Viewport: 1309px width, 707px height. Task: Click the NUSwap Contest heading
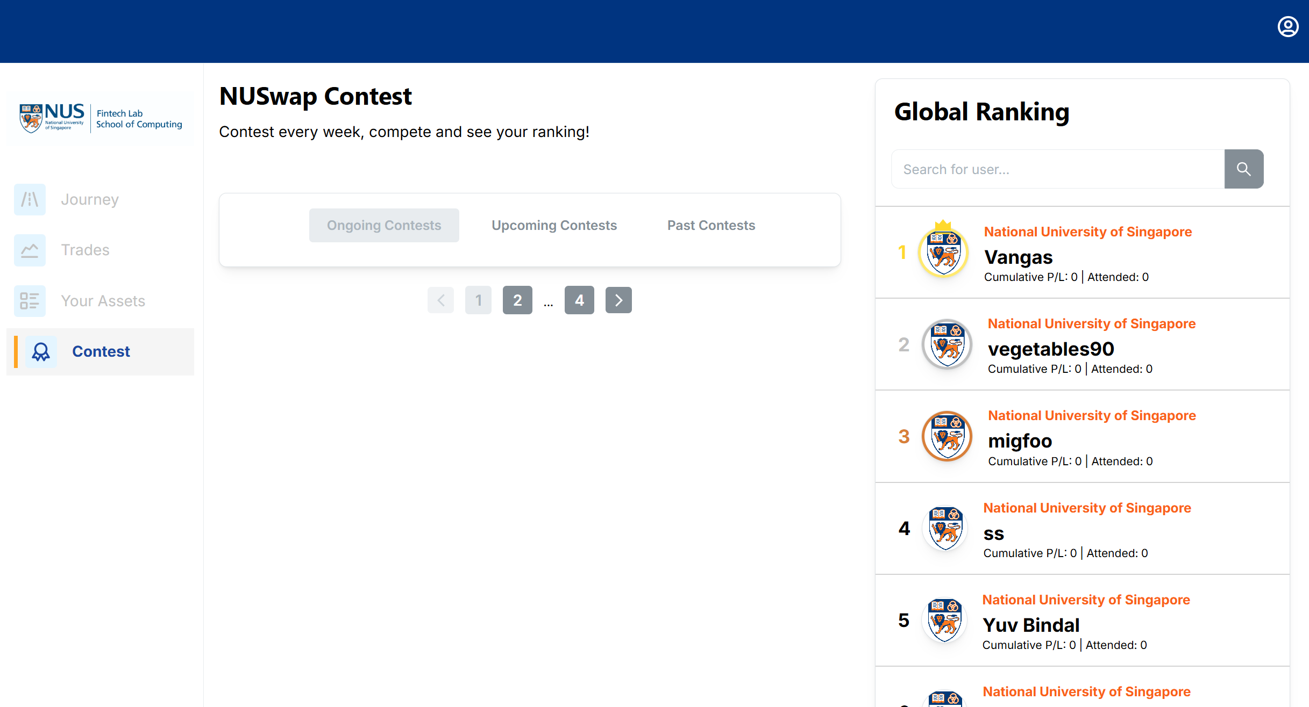coord(315,97)
